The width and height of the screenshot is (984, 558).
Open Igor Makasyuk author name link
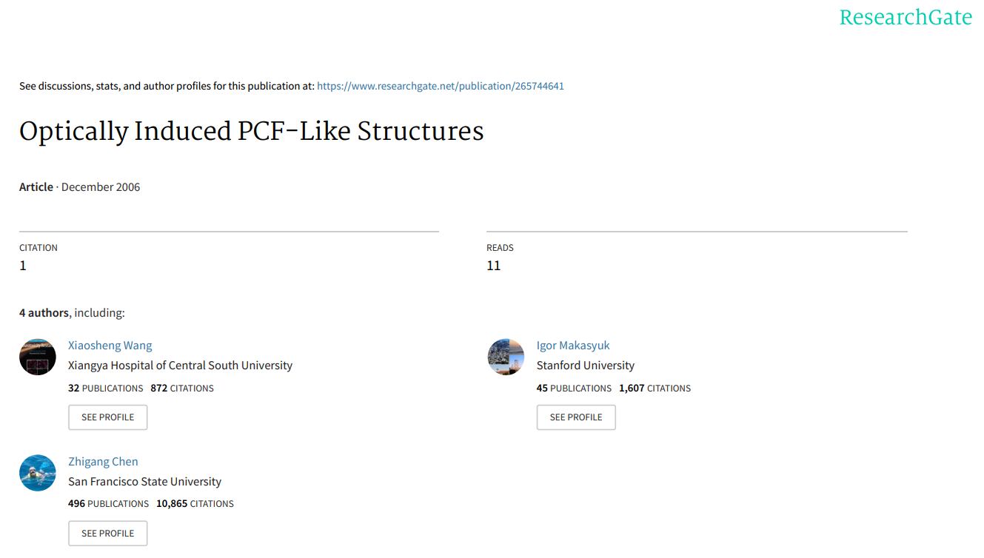pyautogui.click(x=573, y=346)
